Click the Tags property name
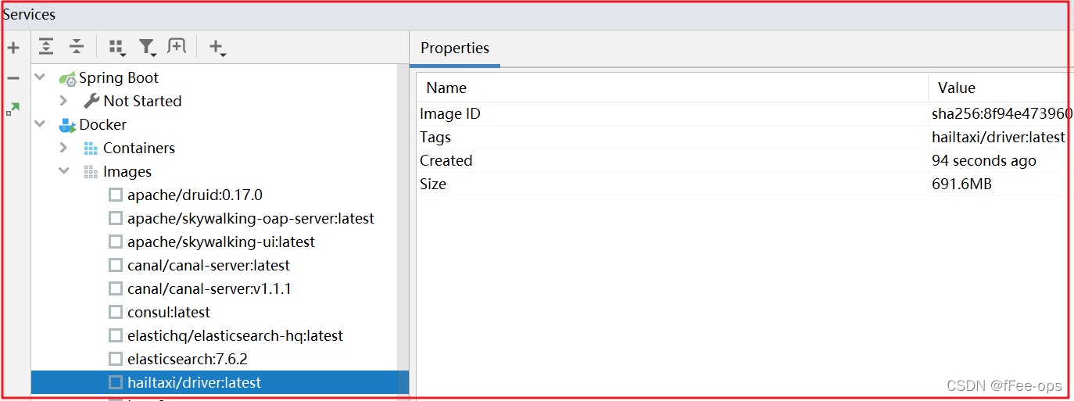Image resolution: width=1074 pixels, height=401 pixels. pyautogui.click(x=435, y=137)
